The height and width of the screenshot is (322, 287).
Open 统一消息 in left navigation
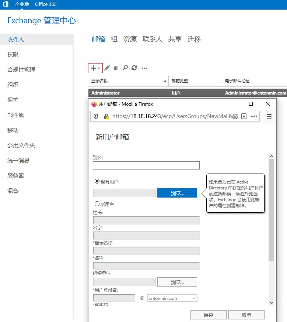(x=18, y=160)
